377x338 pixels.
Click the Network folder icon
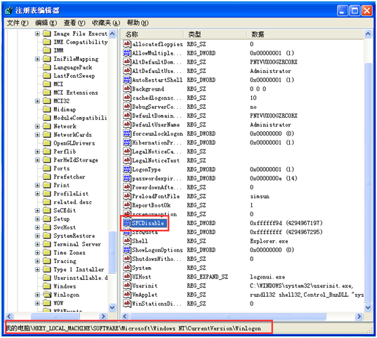coord(47,126)
